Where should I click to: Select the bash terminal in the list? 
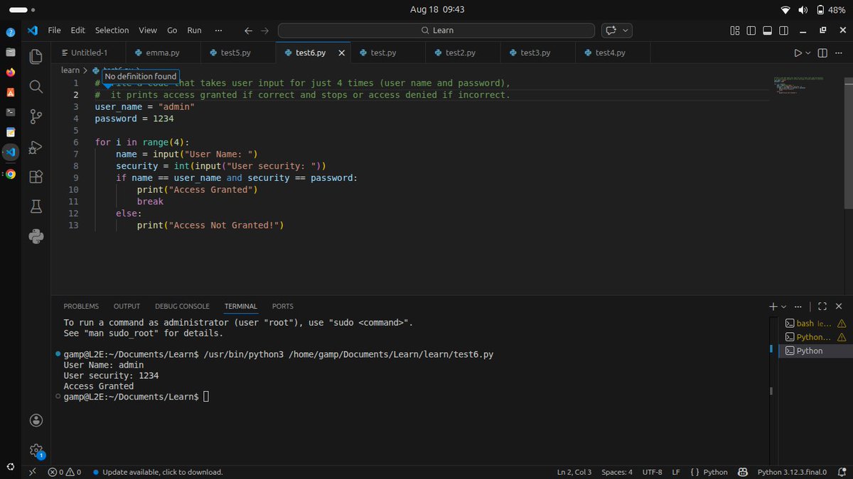click(815, 323)
